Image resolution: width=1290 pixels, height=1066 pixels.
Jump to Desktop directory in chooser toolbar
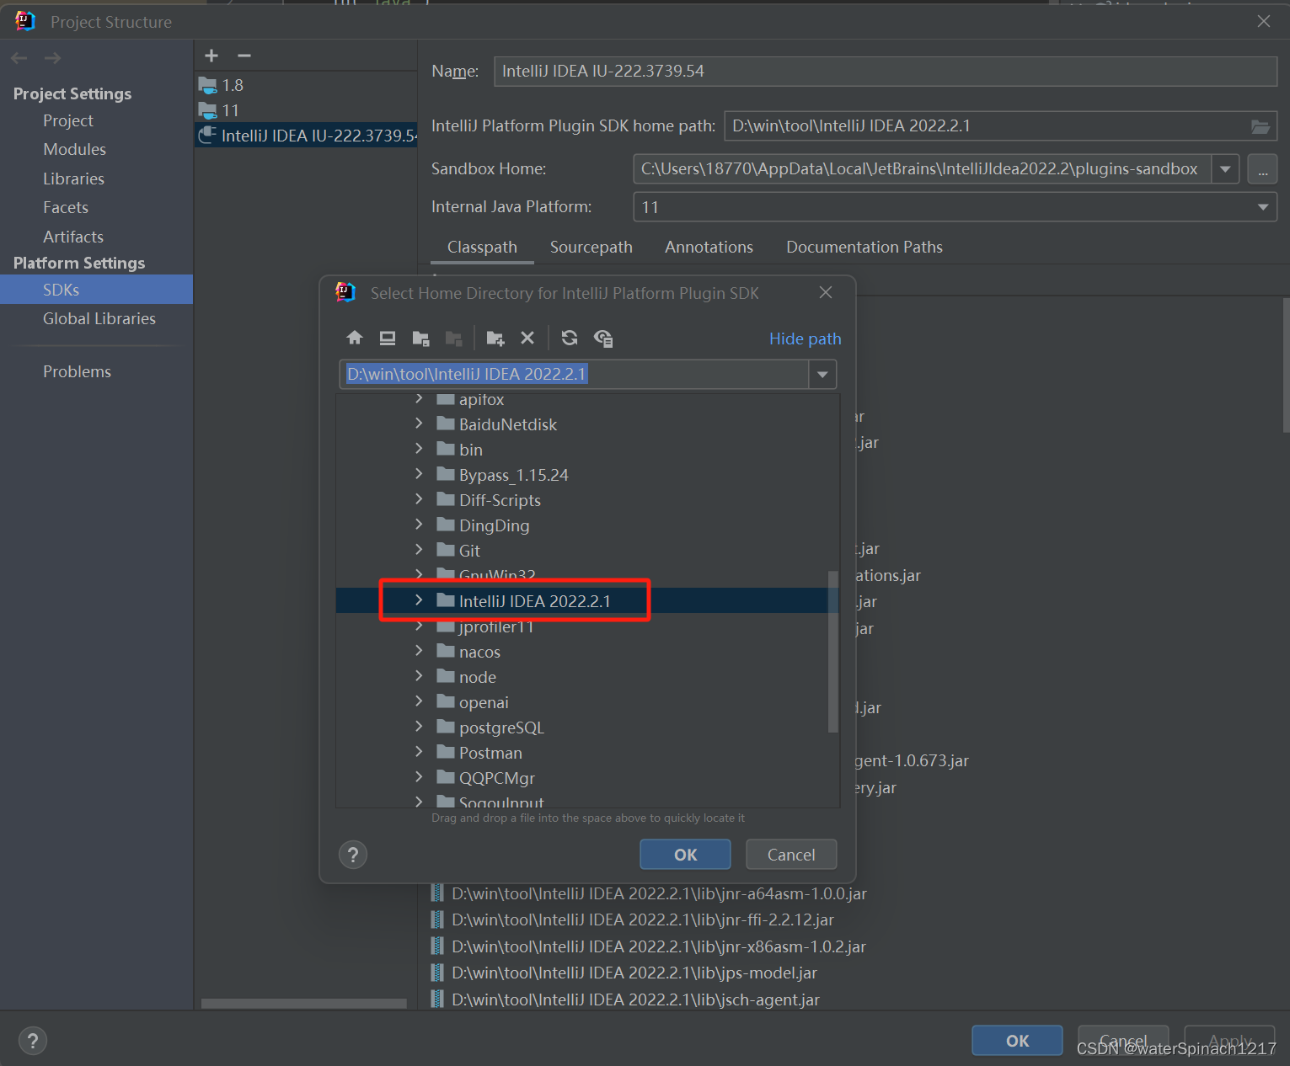point(388,338)
